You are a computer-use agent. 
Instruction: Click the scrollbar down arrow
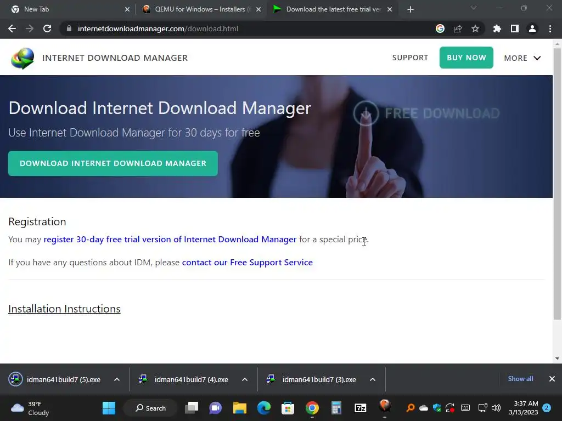pyautogui.click(x=557, y=359)
